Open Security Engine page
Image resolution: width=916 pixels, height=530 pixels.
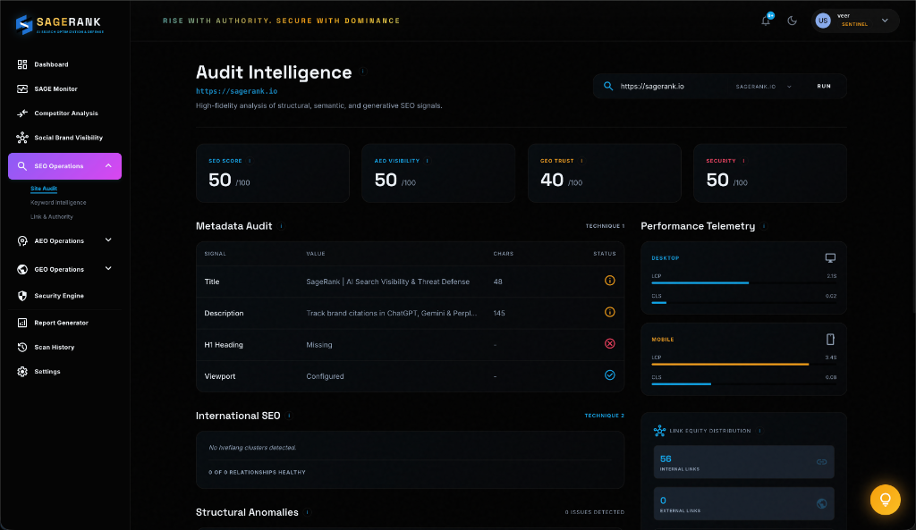click(x=59, y=296)
